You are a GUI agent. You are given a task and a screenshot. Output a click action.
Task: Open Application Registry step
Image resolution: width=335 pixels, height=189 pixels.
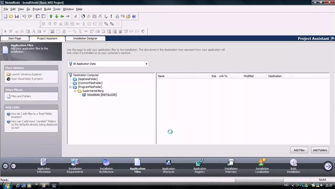(x=200, y=166)
